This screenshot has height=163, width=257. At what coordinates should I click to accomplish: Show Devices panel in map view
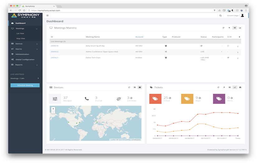tap(140, 87)
